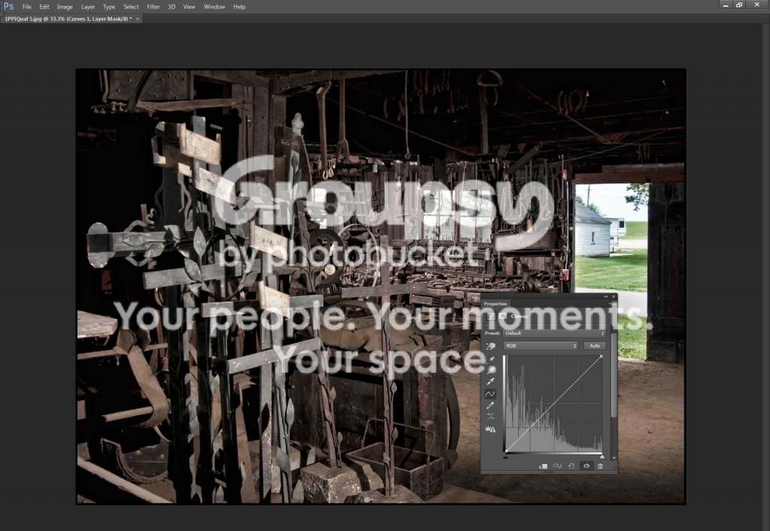Click the histogram accuracy warning icon
This screenshot has width=770, height=531.
tap(490, 429)
